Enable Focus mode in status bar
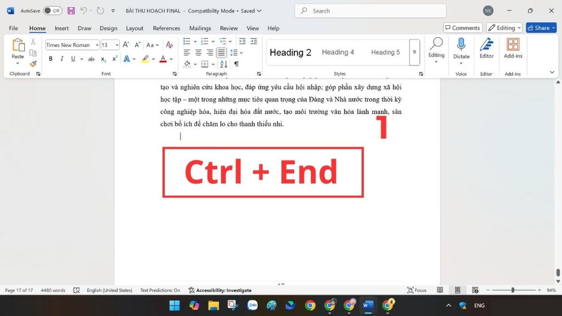Image resolution: width=562 pixels, height=316 pixels. [x=416, y=290]
